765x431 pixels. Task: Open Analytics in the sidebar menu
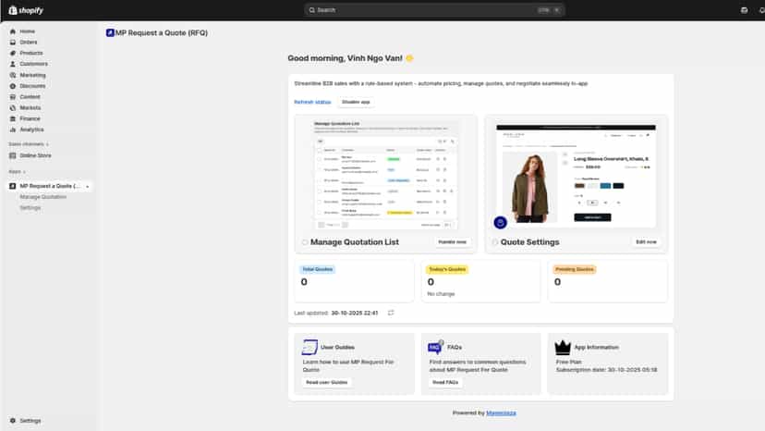[x=31, y=129]
